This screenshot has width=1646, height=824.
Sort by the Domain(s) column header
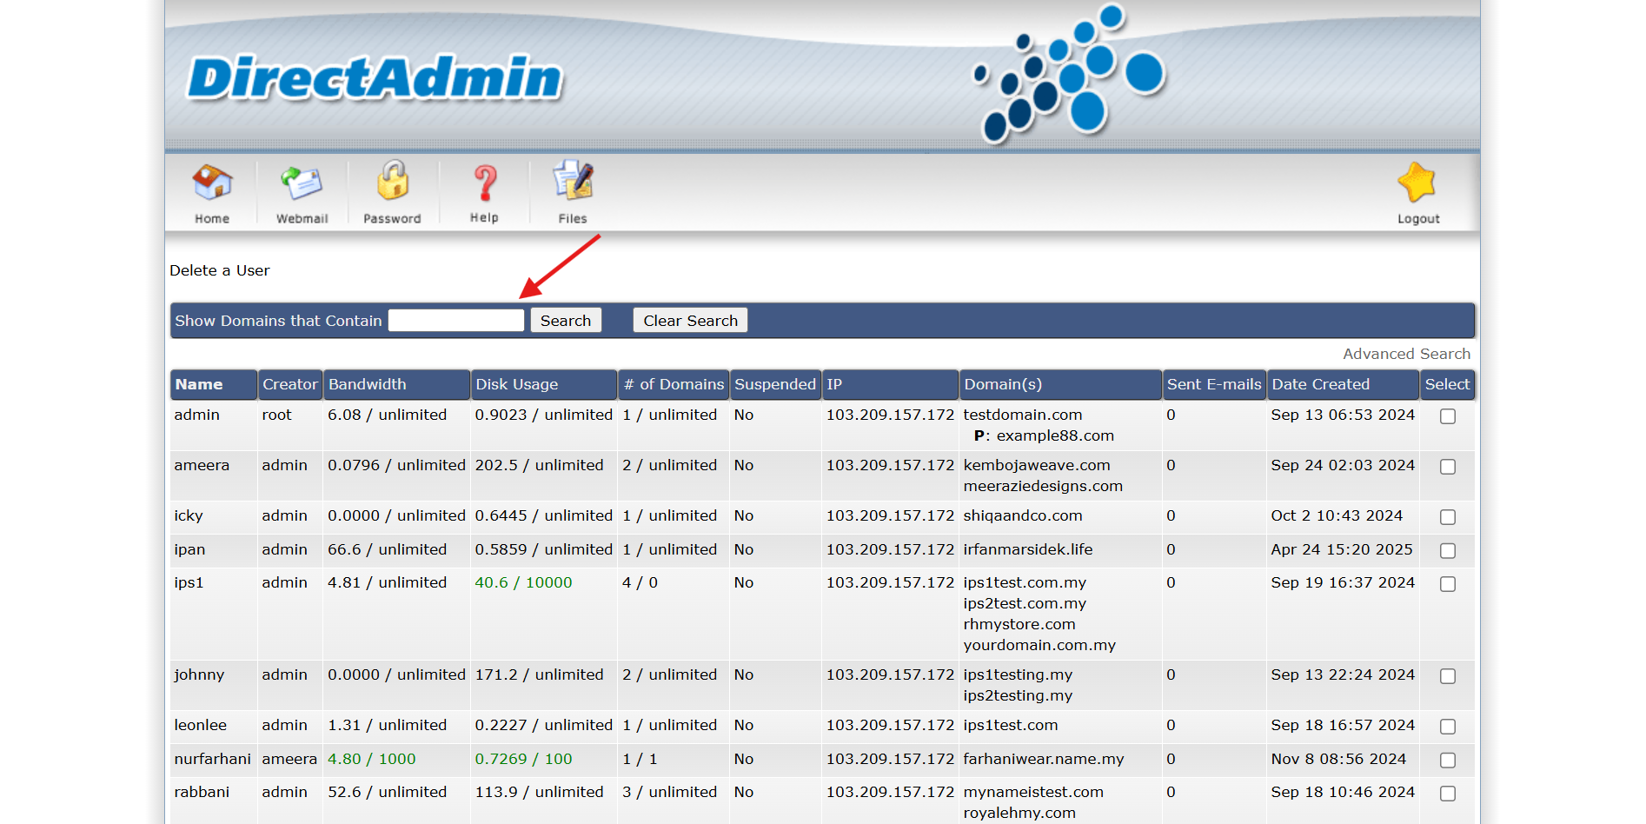pos(1003,384)
